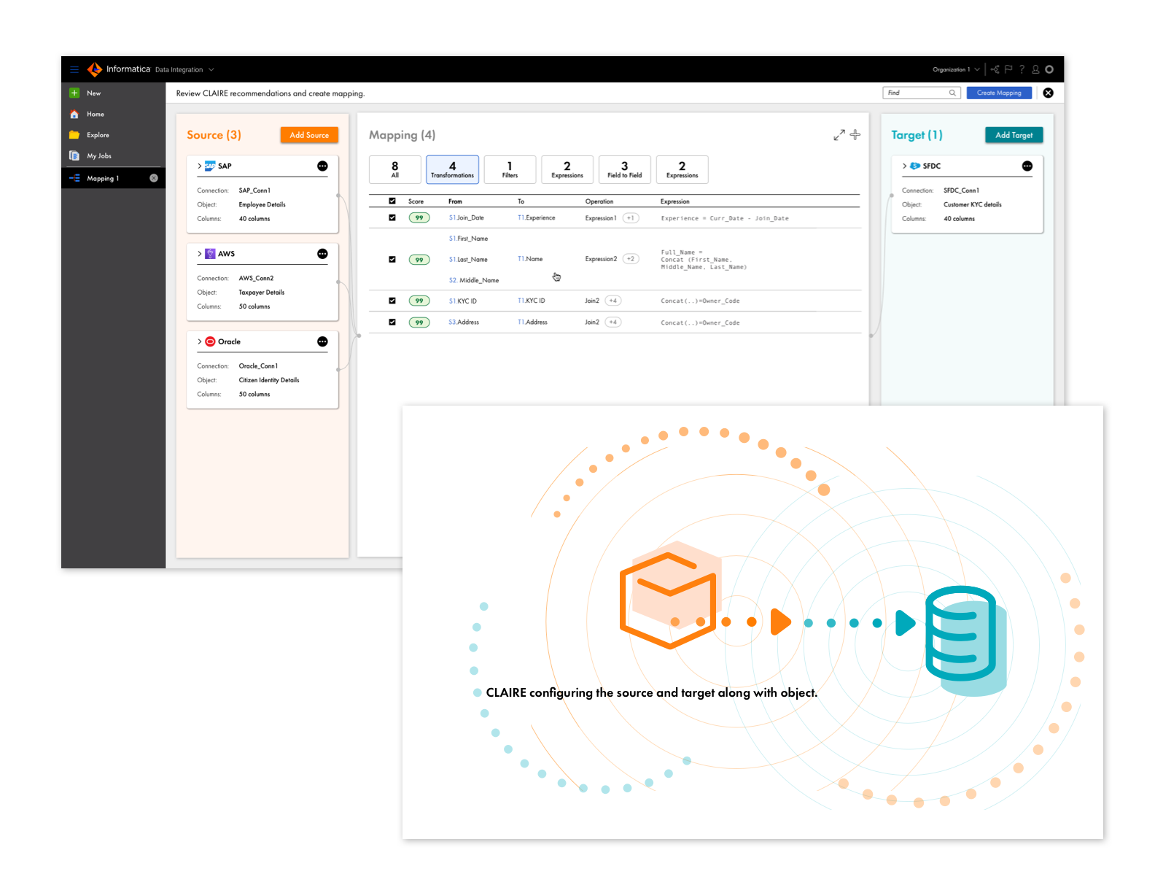The image size is (1155, 893).
Task: Expand the SAP source card
Action: [200, 166]
